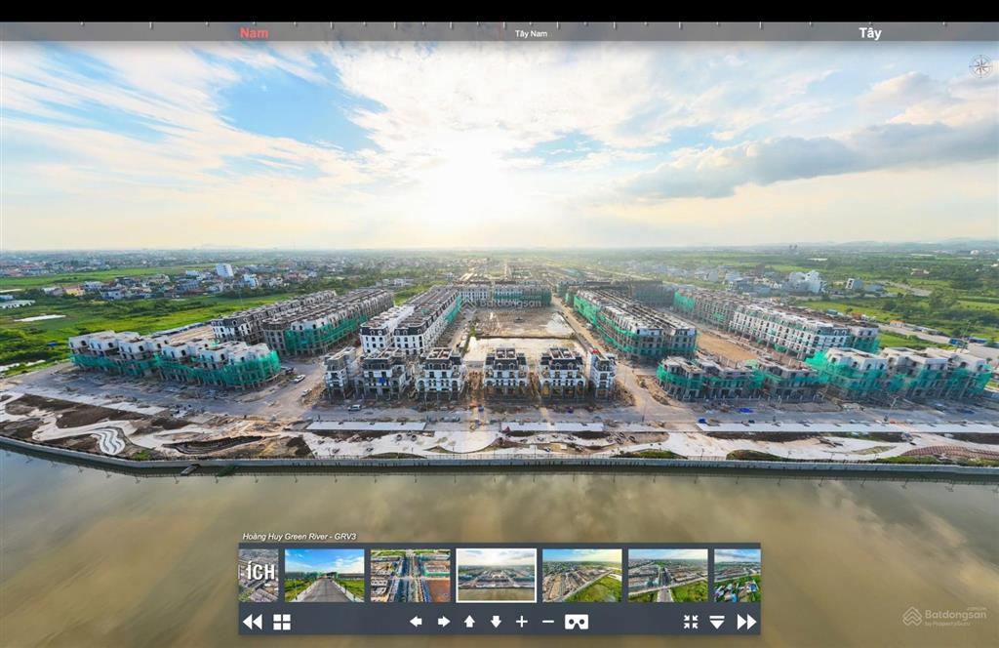Select the highlighted riverside panorama thumbnail

(x=496, y=576)
